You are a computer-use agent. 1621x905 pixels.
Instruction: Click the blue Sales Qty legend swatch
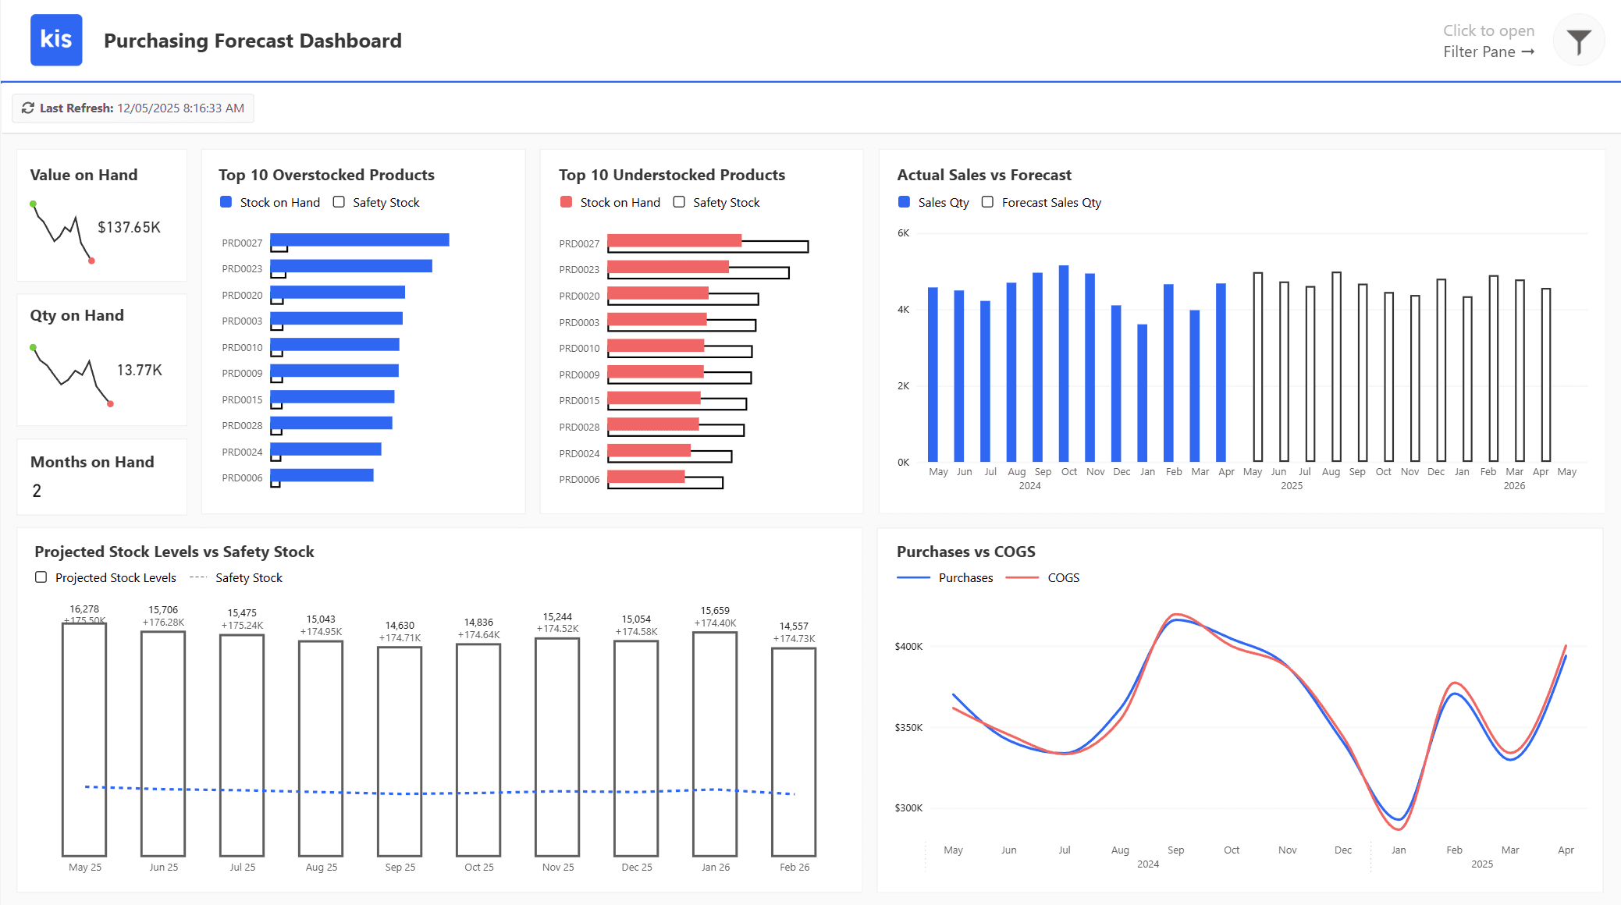[x=904, y=202]
